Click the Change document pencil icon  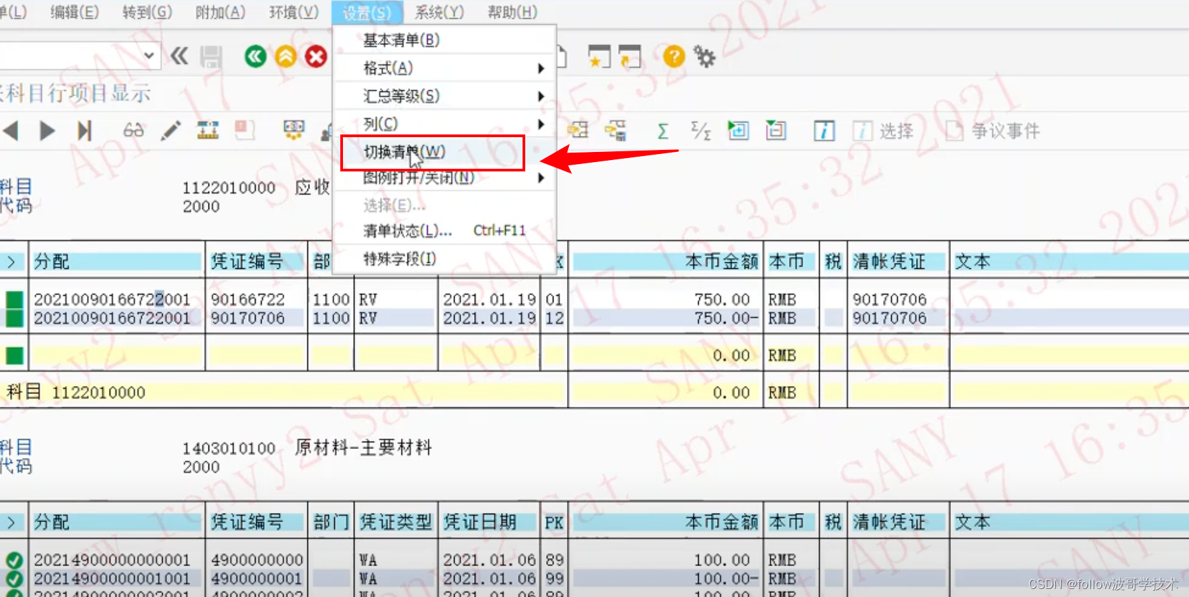point(171,130)
